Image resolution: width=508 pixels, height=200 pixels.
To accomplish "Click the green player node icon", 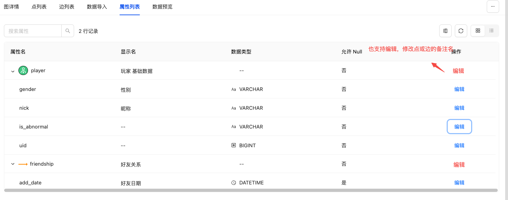I will (23, 70).
